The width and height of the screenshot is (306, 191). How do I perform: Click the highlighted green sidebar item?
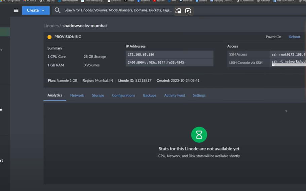(x=5, y=32)
